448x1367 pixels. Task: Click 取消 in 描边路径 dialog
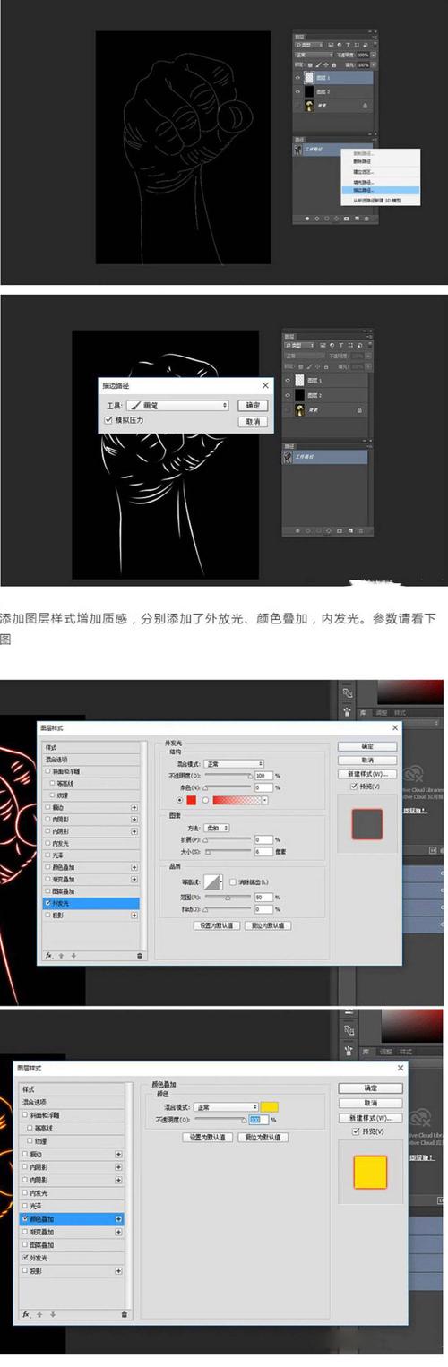tap(252, 421)
